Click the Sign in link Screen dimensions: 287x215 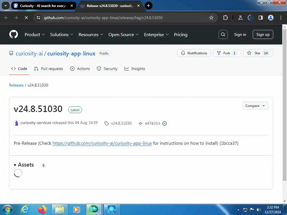(x=240, y=34)
